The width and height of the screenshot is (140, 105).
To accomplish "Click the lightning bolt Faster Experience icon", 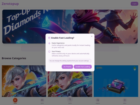I will (x=49, y=43).
